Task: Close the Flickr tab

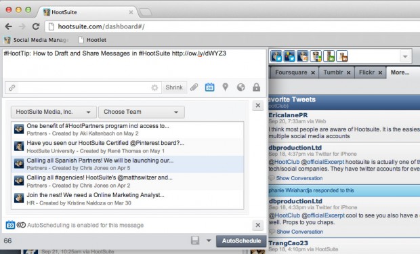Action: coord(380,72)
